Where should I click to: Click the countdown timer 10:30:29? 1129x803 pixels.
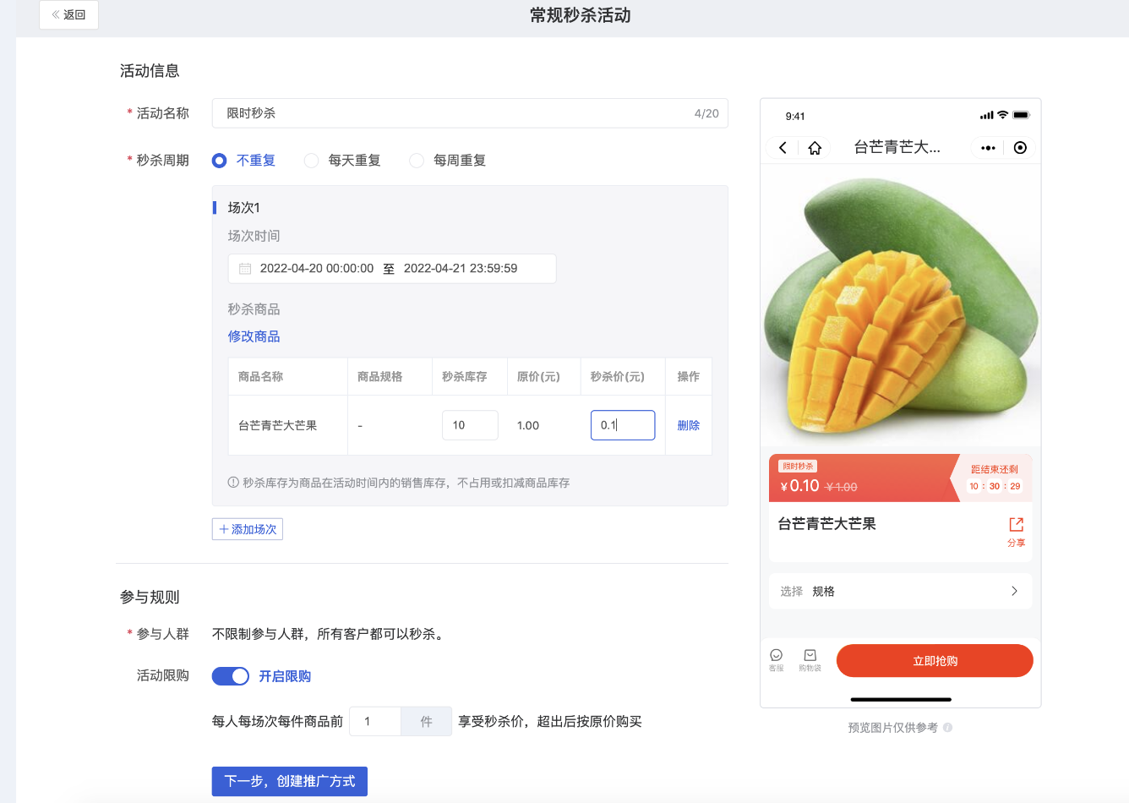tap(995, 486)
